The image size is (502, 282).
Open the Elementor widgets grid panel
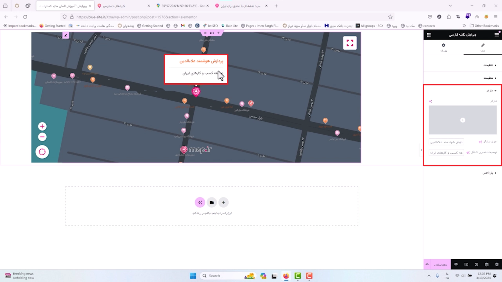[x=429, y=35]
